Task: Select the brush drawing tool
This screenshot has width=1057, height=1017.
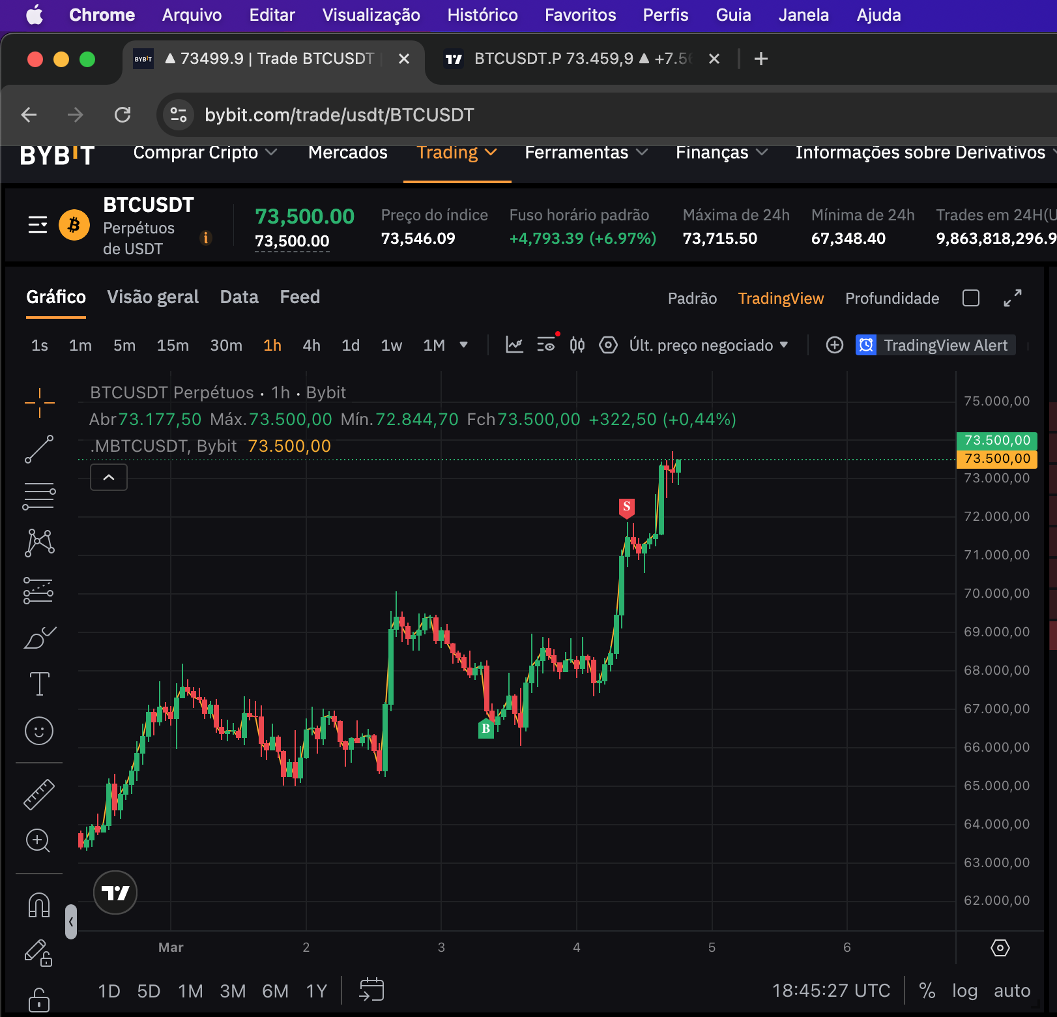Action: click(39, 638)
